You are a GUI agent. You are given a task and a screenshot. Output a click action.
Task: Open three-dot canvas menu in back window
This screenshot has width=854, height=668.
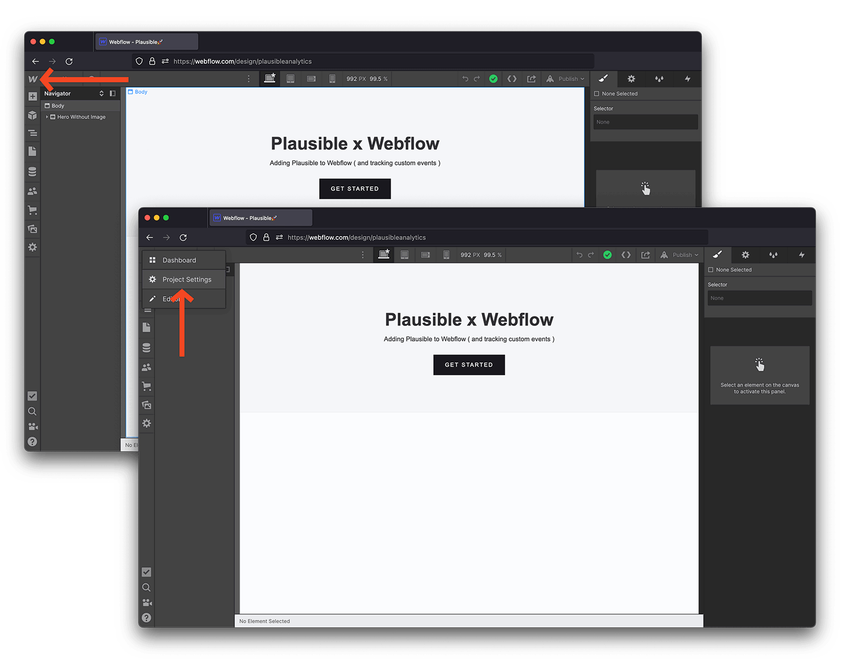[x=249, y=79]
